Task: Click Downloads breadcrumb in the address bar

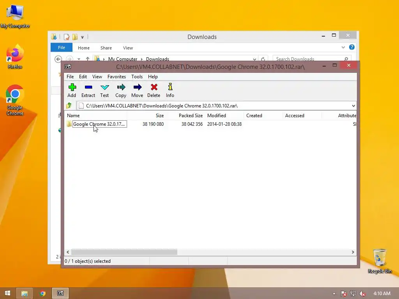Action: click(157, 59)
